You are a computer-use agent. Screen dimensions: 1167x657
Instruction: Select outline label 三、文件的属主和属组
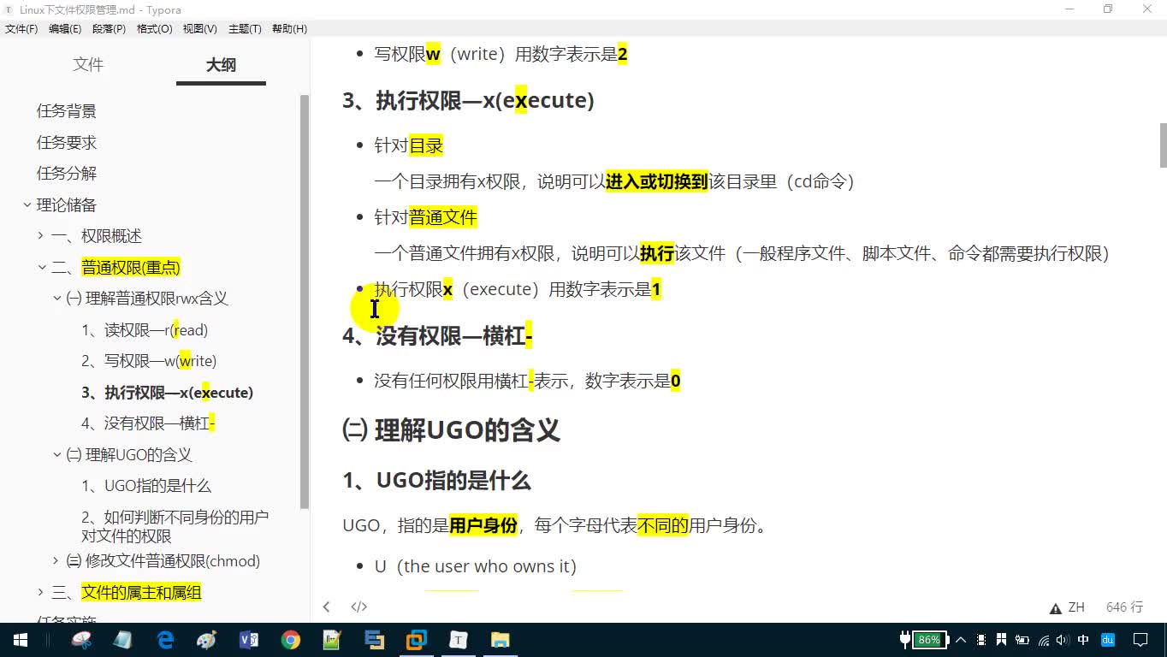[127, 592]
